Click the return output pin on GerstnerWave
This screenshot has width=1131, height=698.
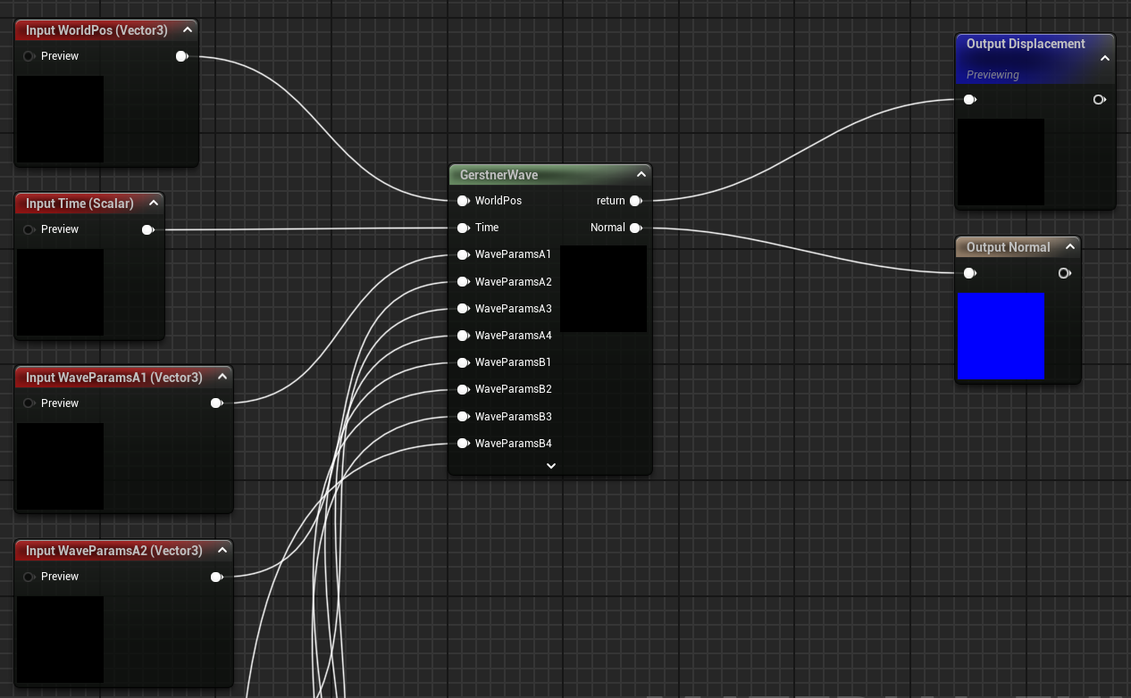point(635,201)
